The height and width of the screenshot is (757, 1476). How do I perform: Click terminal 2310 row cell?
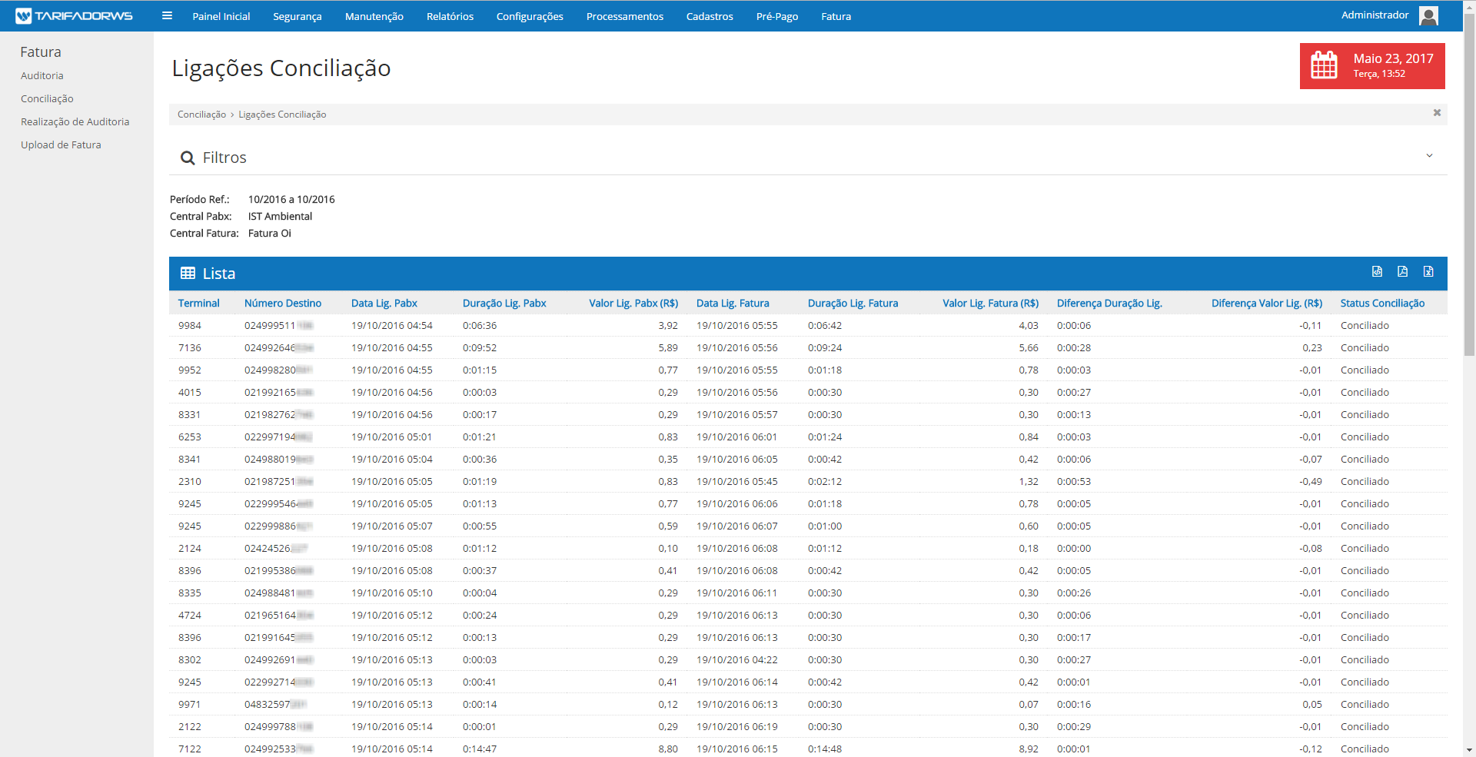(x=189, y=481)
